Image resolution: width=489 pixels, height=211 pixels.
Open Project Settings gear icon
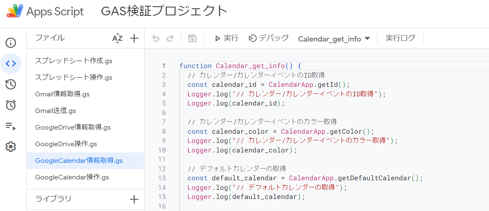(x=11, y=147)
